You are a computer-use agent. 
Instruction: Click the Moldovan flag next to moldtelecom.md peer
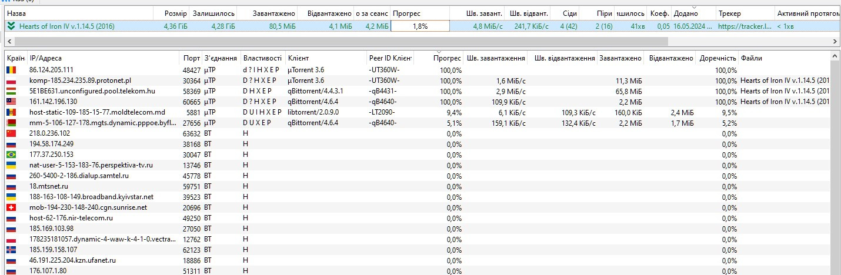click(x=11, y=112)
